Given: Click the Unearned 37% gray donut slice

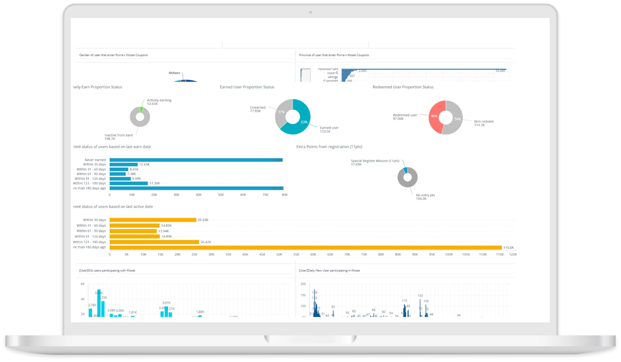Looking at the screenshot, I should point(281,112).
